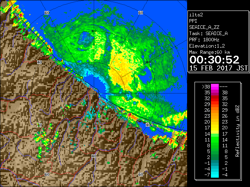Pick the teal -1 to 2 dBZ band
250x187 pixels.
click(x=215, y=163)
